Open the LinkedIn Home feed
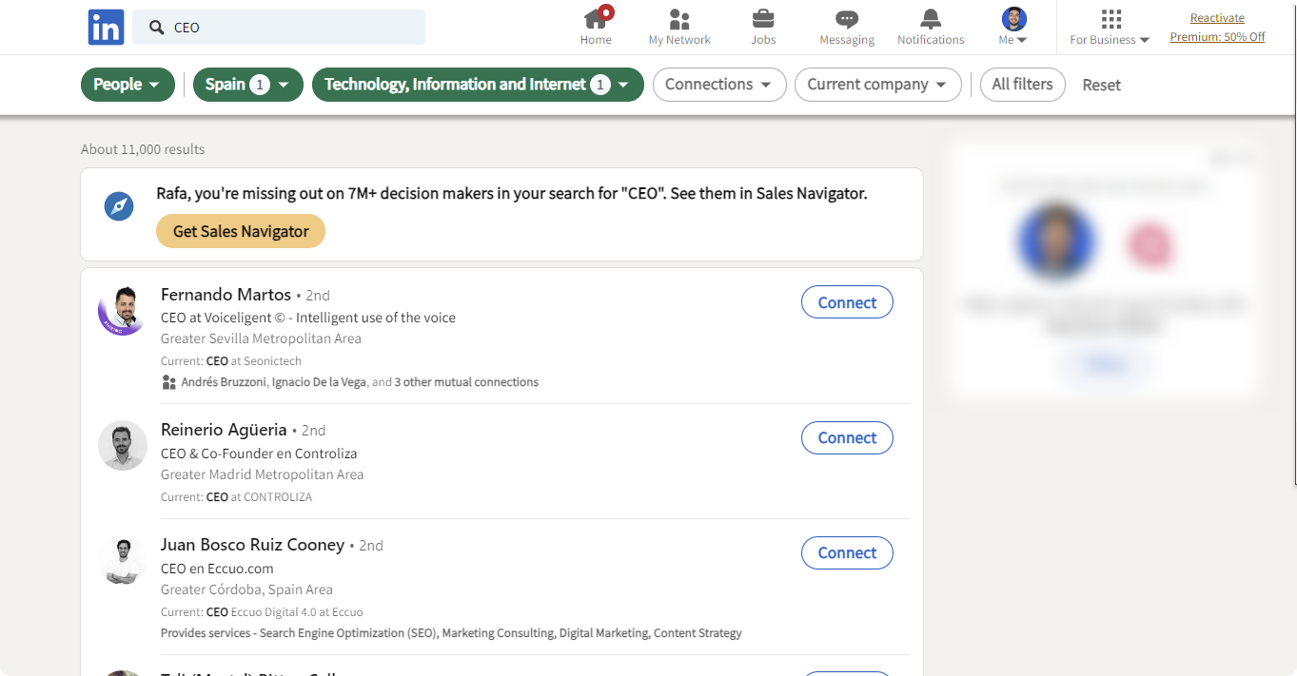The image size is (1297, 676). [x=596, y=26]
